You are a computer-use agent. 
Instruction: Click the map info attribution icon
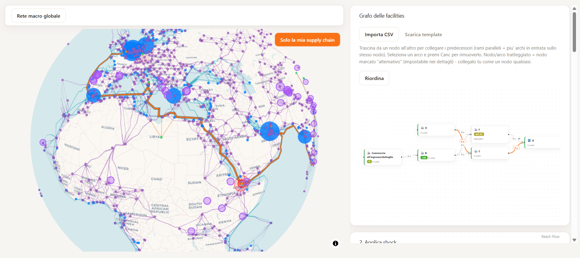[x=335, y=243]
